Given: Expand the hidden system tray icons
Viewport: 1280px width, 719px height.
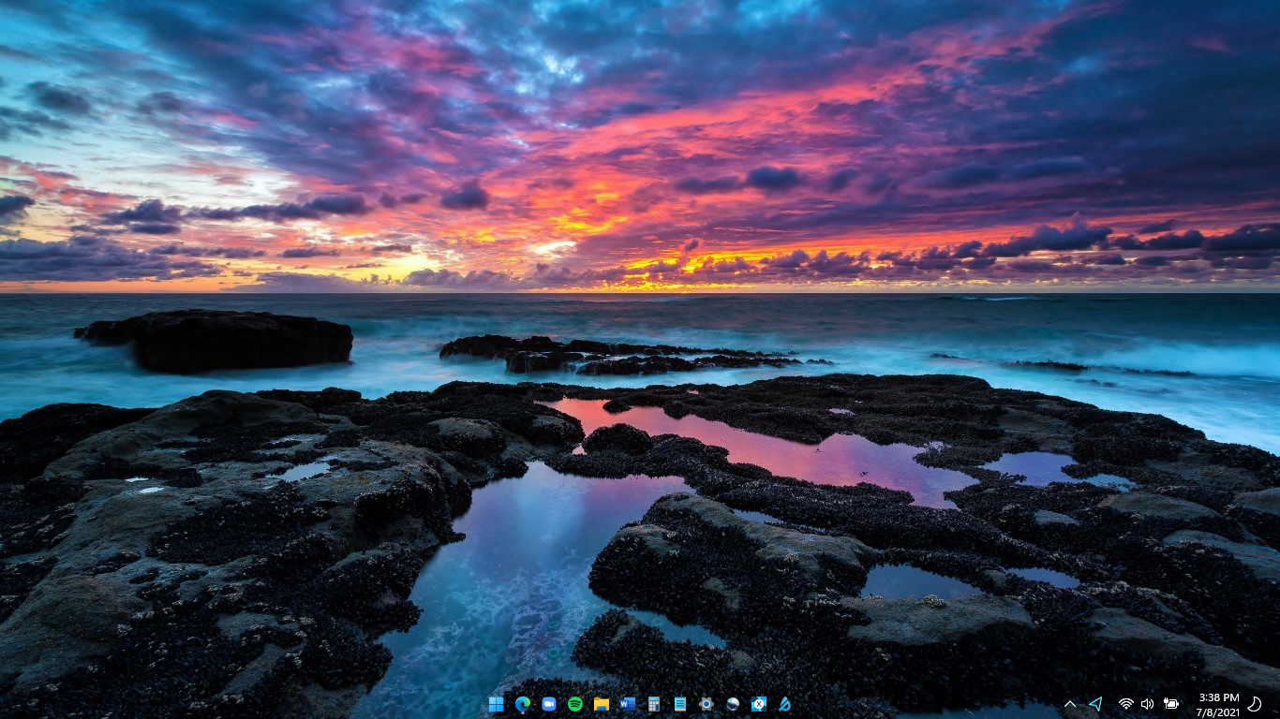Looking at the screenshot, I should coord(1071,703).
